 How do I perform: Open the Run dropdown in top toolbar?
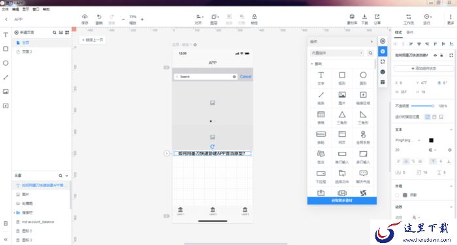[427, 19]
